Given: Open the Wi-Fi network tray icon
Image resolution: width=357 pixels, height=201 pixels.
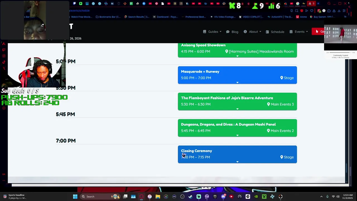Looking at the screenshot, I should point(333,197).
